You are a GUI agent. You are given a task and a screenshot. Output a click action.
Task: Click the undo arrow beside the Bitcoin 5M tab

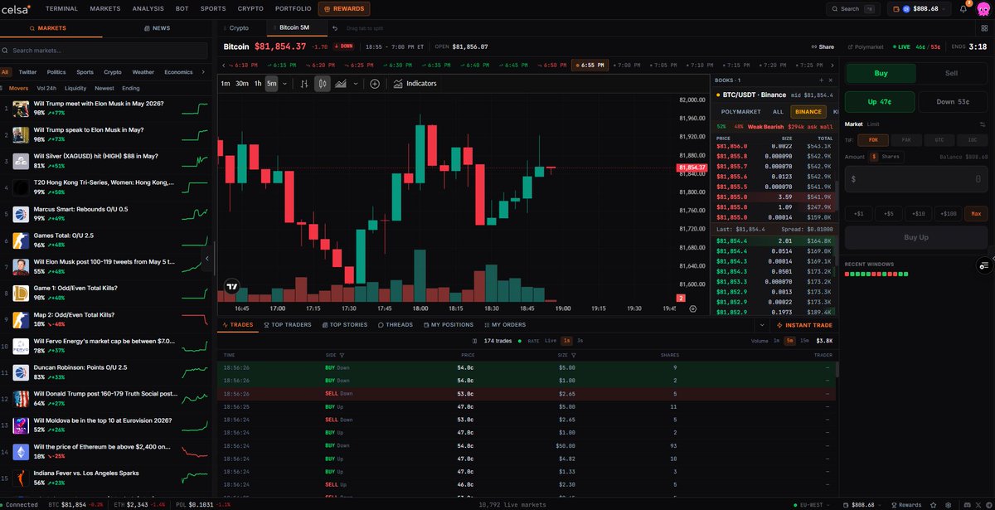pos(334,28)
